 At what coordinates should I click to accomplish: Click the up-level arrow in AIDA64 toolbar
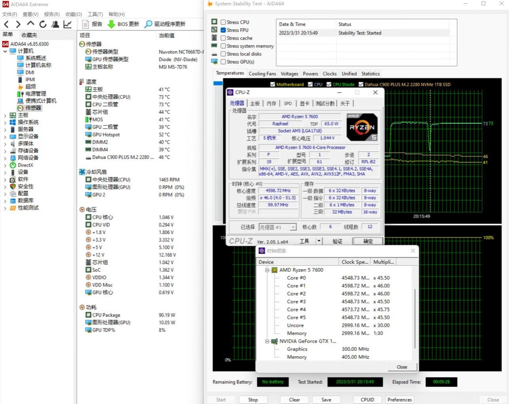[30, 24]
